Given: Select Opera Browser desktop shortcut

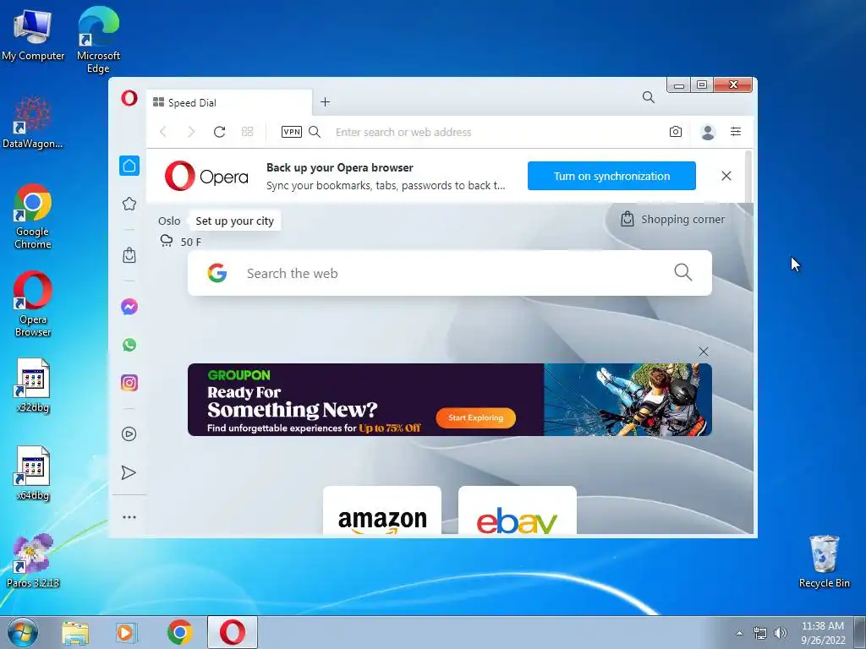Looking at the screenshot, I should 33,304.
